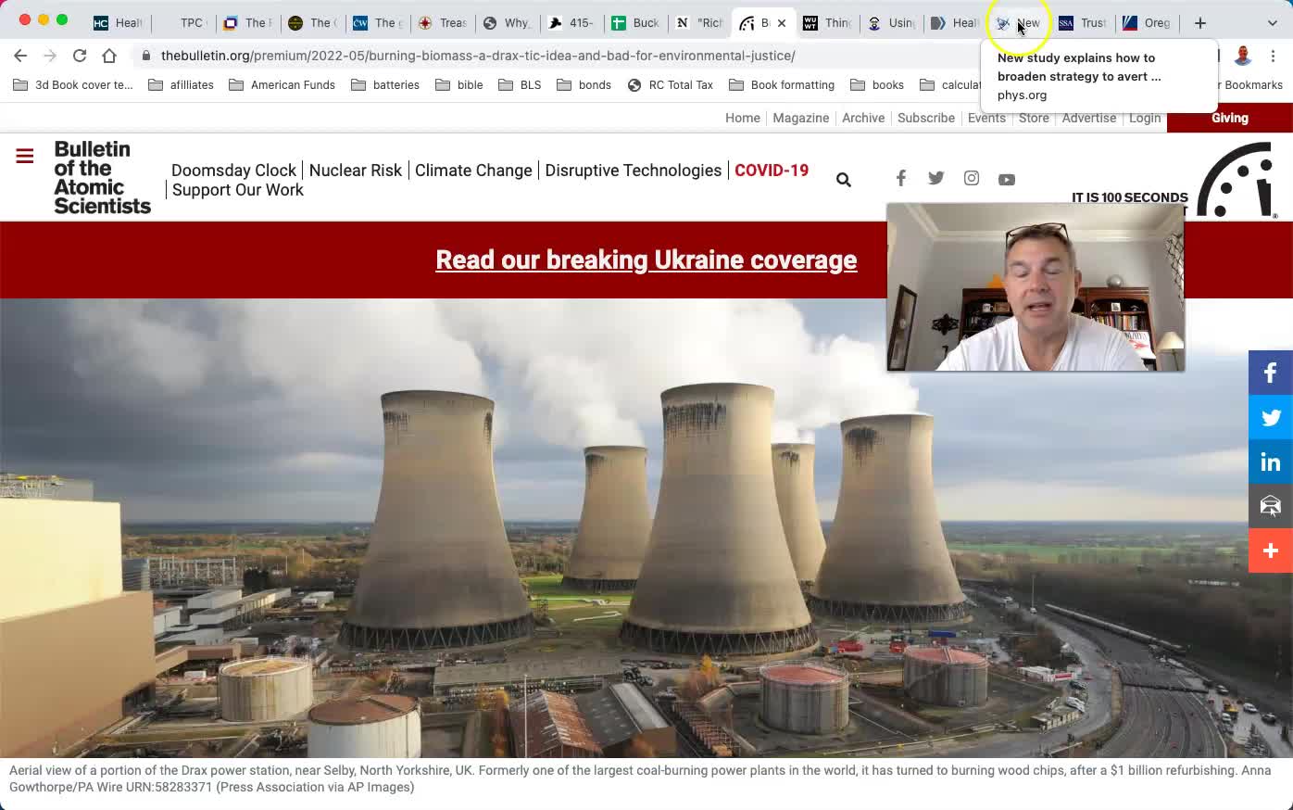Screen dimensions: 1293x810
Task: Open the Archive link
Action: [x=863, y=118]
